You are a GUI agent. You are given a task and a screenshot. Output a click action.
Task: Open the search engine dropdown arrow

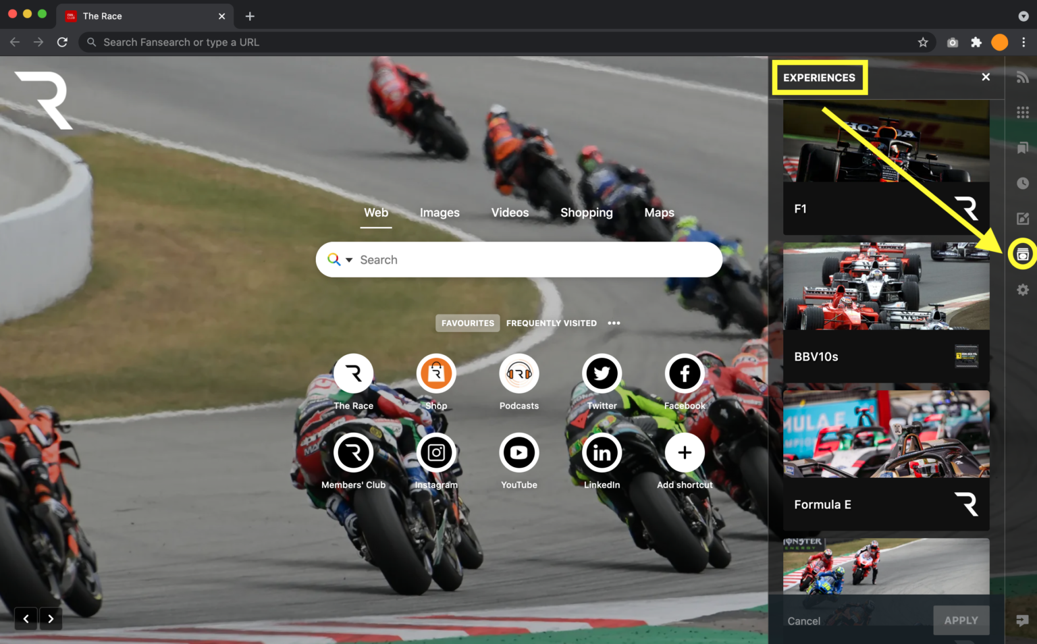pyautogui.click(x=348, y=260)
